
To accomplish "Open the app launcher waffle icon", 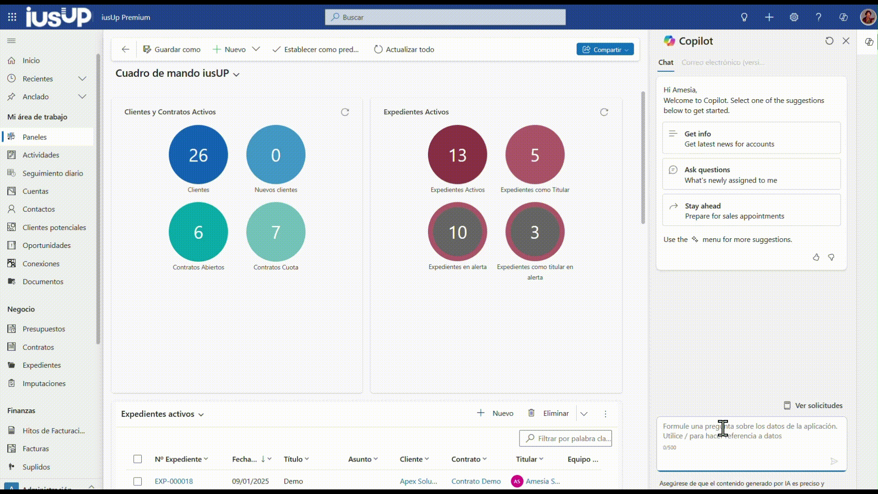I will click(12, 17).
